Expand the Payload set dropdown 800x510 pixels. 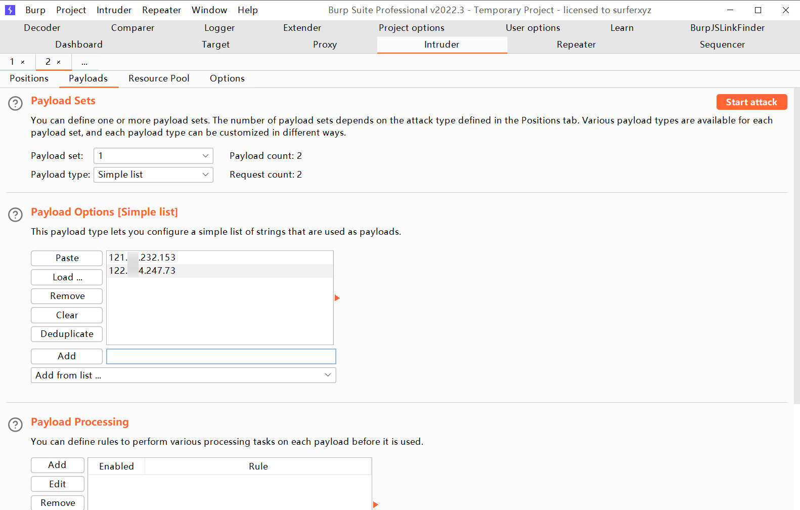click(153, 156)
